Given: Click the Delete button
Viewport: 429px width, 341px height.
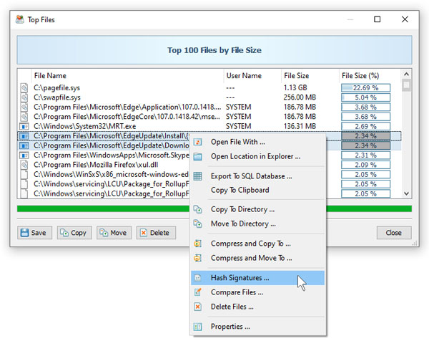Looking at the screenshot, I should pos(156,233).
